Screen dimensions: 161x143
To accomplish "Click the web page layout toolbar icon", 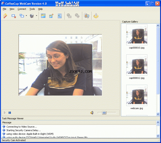I will pyautogui.click(x=60, y=16).
